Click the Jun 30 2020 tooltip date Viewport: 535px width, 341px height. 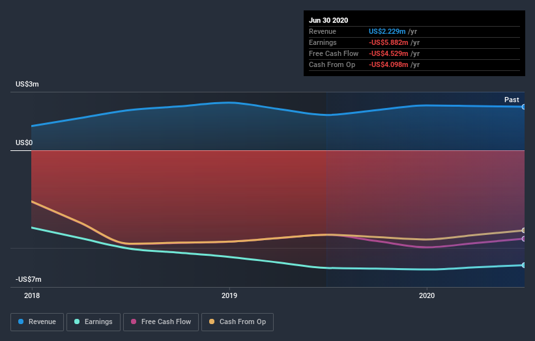tap(328, 20)
